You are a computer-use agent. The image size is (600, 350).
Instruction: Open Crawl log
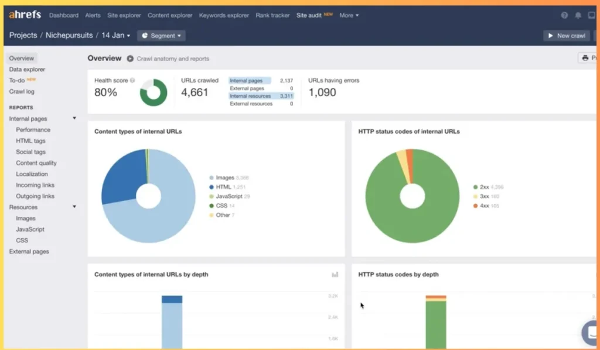coord(22,91)
